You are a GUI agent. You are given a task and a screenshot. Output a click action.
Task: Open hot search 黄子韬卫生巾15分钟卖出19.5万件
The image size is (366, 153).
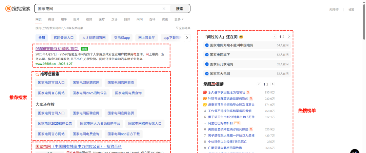point(231,117)
